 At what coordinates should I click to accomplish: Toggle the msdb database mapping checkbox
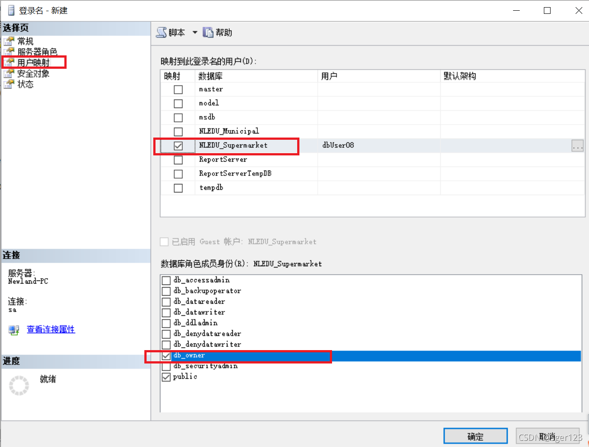[x=178, y=118]
